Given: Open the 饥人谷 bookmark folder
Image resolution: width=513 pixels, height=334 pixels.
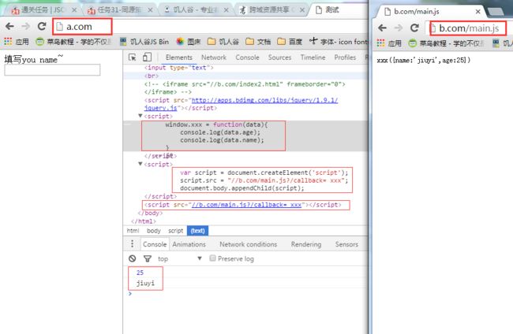Looking at the screenshot, I should [223, 42].
